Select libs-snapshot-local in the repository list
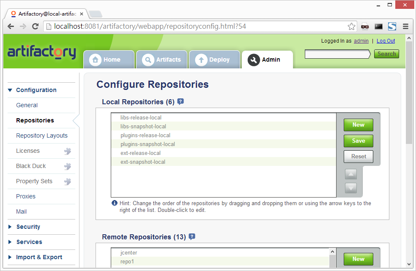Image resolution: width=416 pixels, height=271 pixels. [143, 126]
